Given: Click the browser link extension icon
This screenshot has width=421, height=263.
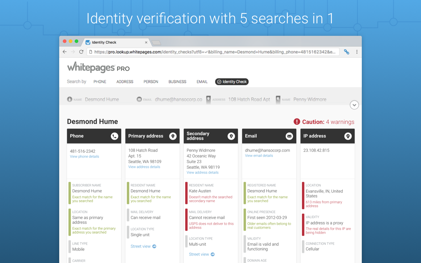Looking at the screenshot, I should tap(346, 52).
